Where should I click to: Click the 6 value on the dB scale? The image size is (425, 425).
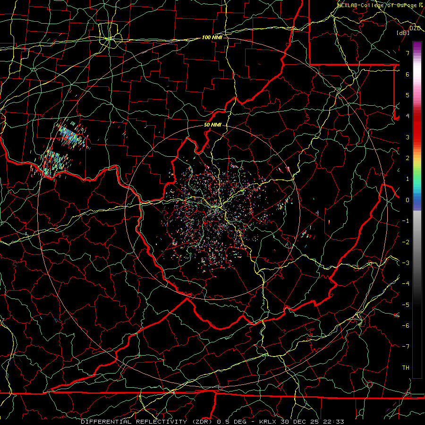[408, 74]
